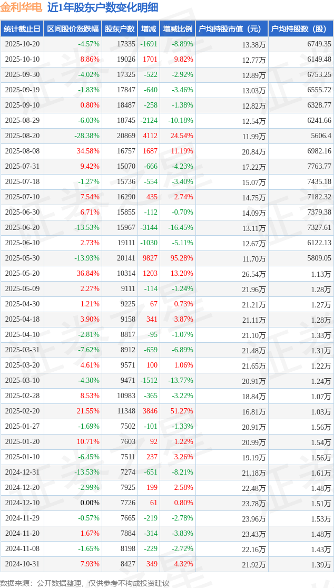The image size is (334, 588).
Task: Select the 统计截止日 column header
Action: (22, 29)
